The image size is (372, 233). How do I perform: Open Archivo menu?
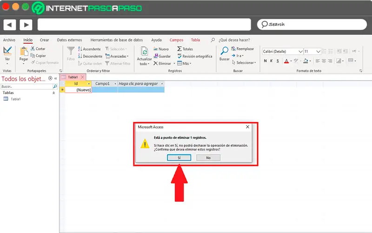coord(9,40)
